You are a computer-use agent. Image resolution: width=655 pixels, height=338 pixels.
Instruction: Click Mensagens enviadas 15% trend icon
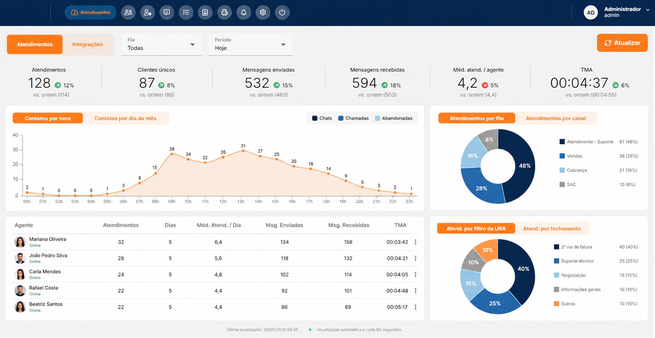[276, 85]
